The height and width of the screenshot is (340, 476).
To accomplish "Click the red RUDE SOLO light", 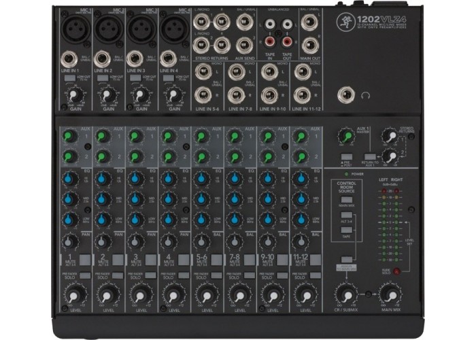I will tap(396, 271).
